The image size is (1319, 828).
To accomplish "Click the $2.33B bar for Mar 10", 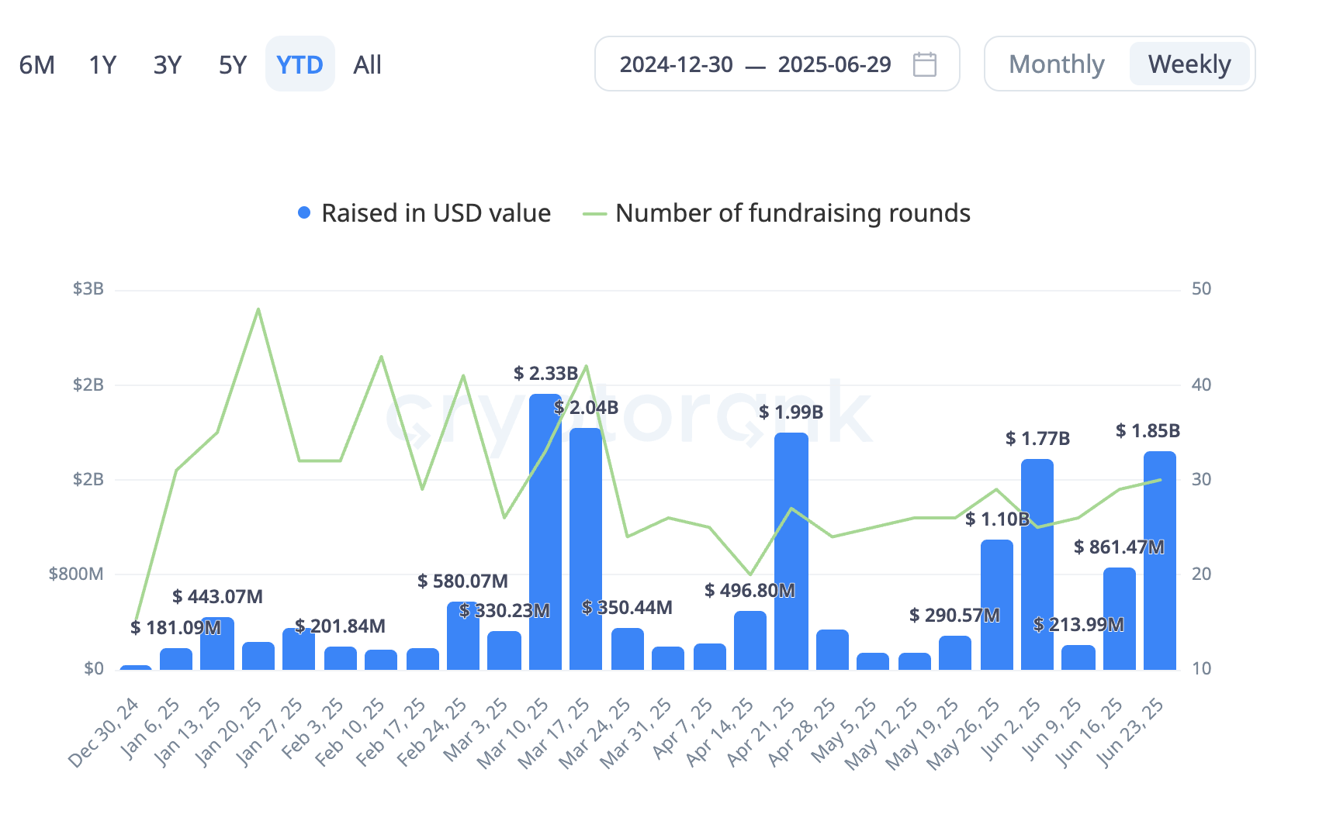I will (x=545, y=535).
